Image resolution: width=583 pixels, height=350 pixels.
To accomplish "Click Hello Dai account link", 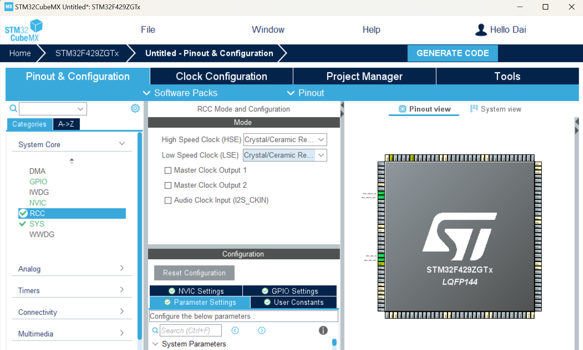I will click(x=508, y=30).
